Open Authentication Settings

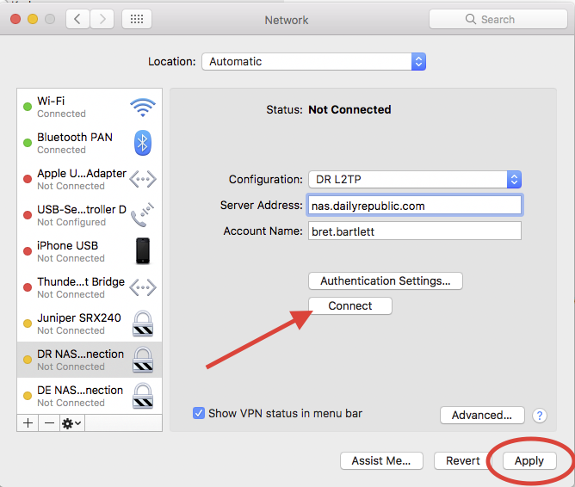(x=385, y=281)
